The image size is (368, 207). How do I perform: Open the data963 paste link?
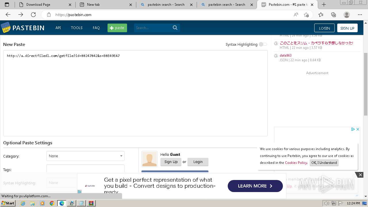pos(285,55)
